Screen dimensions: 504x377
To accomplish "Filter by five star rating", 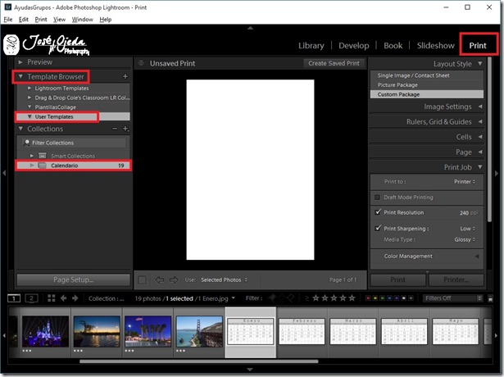I will point(352,298).
